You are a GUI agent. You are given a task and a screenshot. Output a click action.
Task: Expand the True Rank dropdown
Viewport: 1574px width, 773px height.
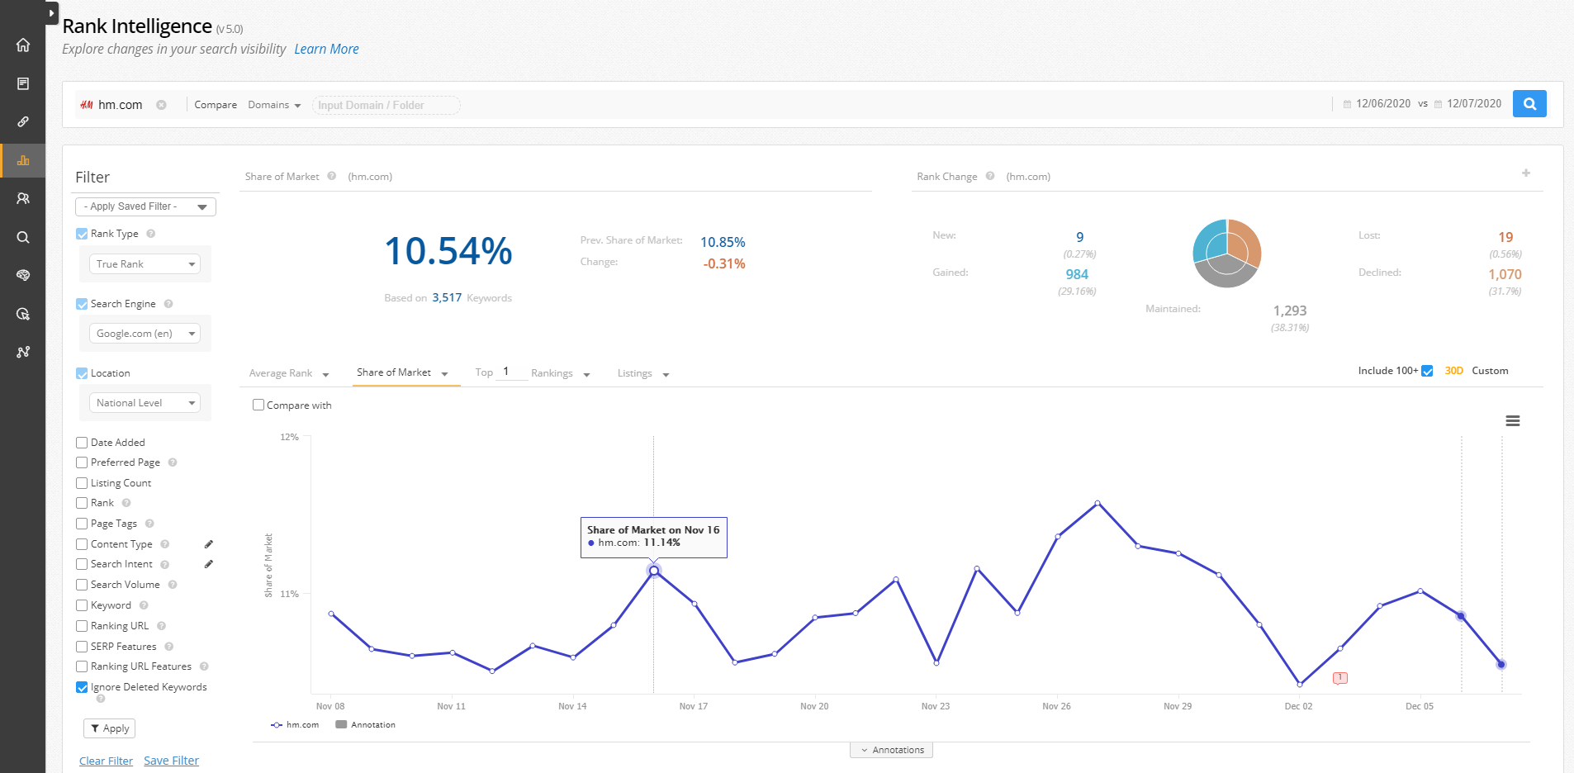point(145,264)
